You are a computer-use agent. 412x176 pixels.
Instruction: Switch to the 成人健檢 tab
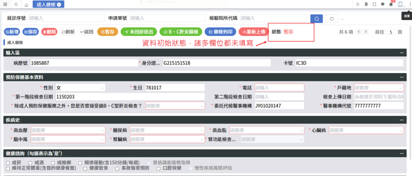pyautogui.click(x=43, y=4)
